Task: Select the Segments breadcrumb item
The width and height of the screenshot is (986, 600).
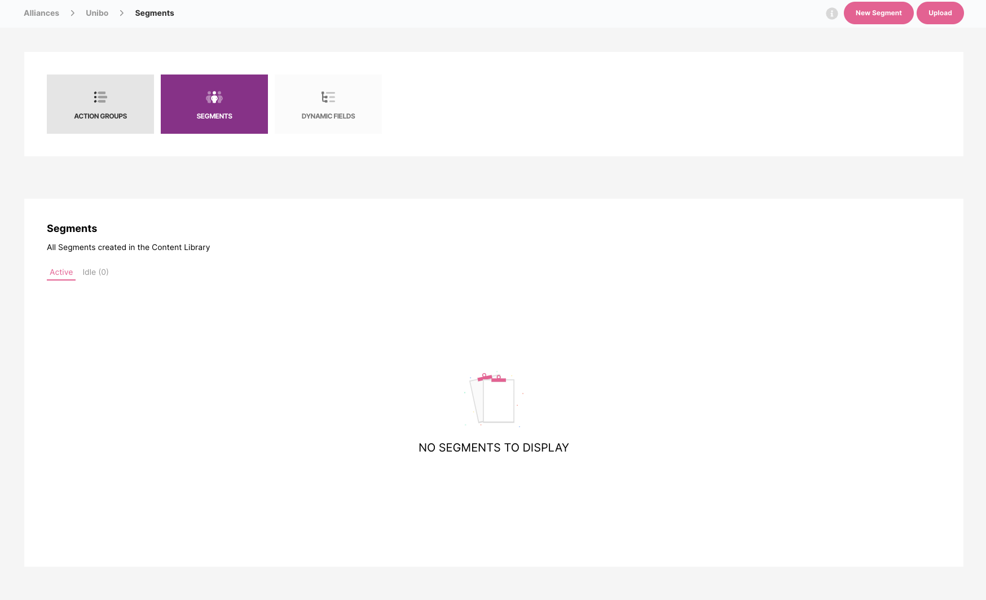Action: click(155, 13)
